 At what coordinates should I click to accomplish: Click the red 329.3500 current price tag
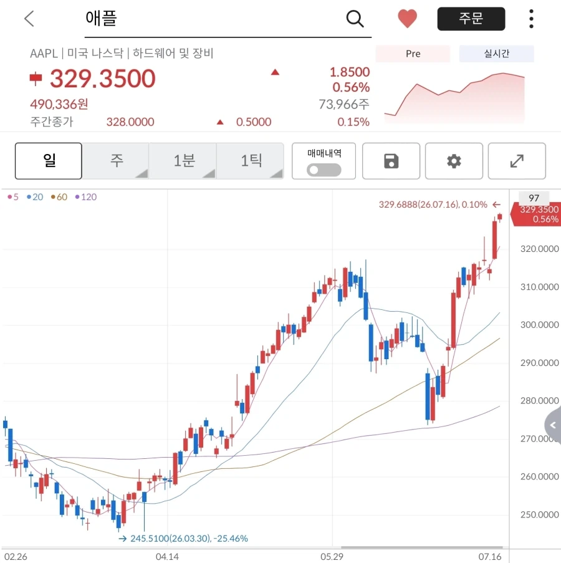pos(537,214)
